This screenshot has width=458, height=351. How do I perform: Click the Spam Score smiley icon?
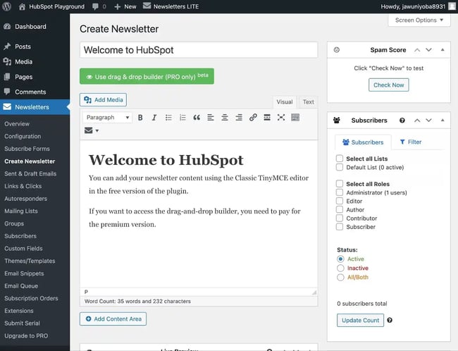click(337, 50)
